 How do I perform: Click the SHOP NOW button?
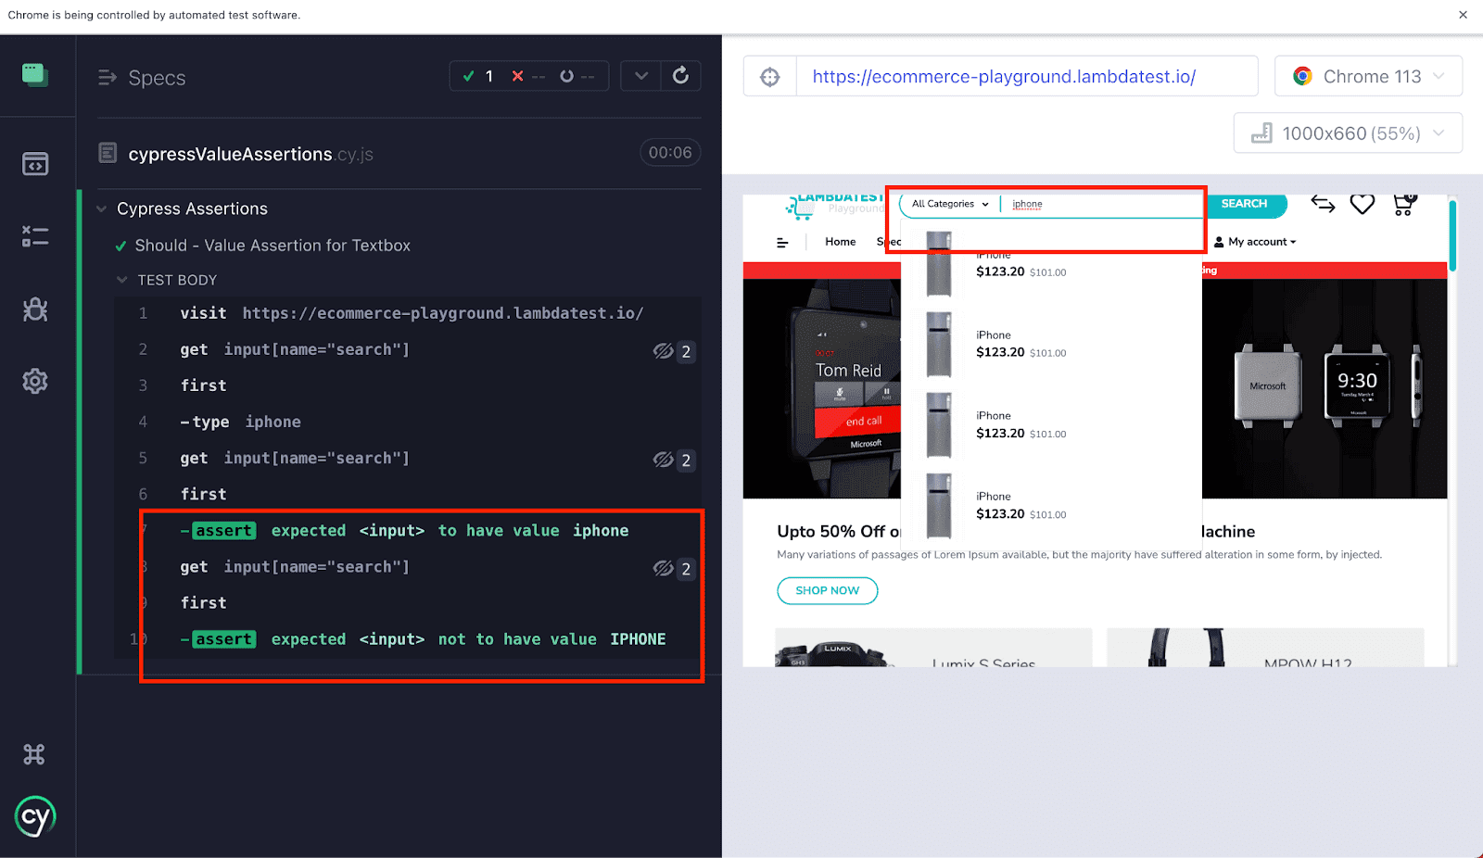[827, 590]
